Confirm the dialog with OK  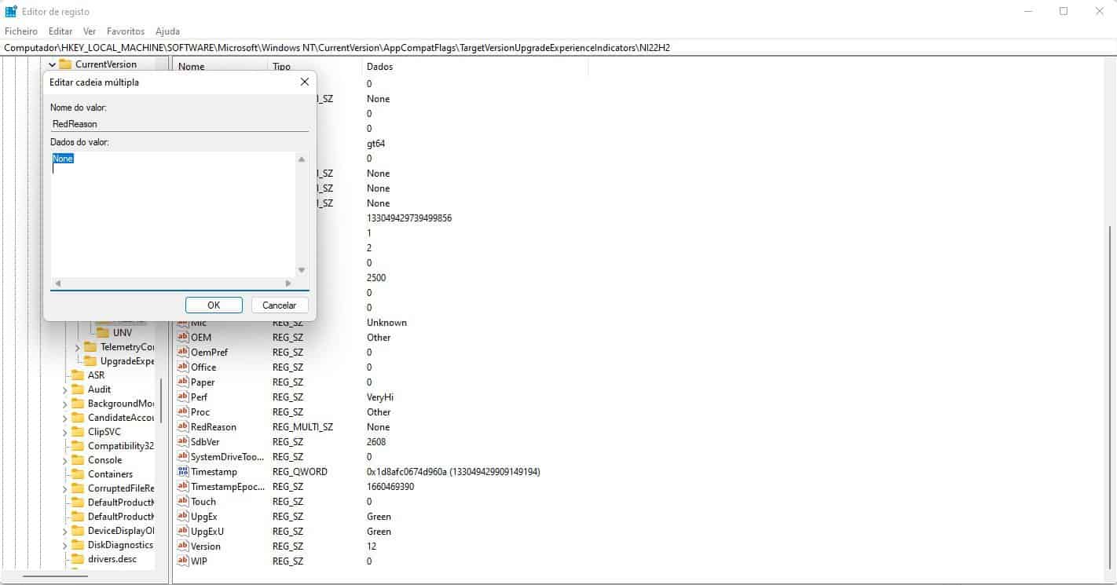214,305
